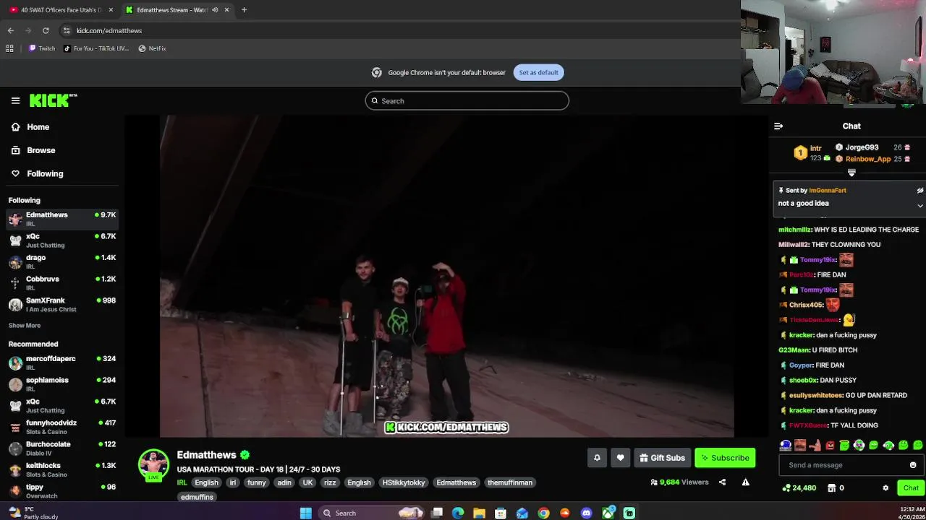
Task: Open the Kick hamburger menu
Action: (15, 101)
